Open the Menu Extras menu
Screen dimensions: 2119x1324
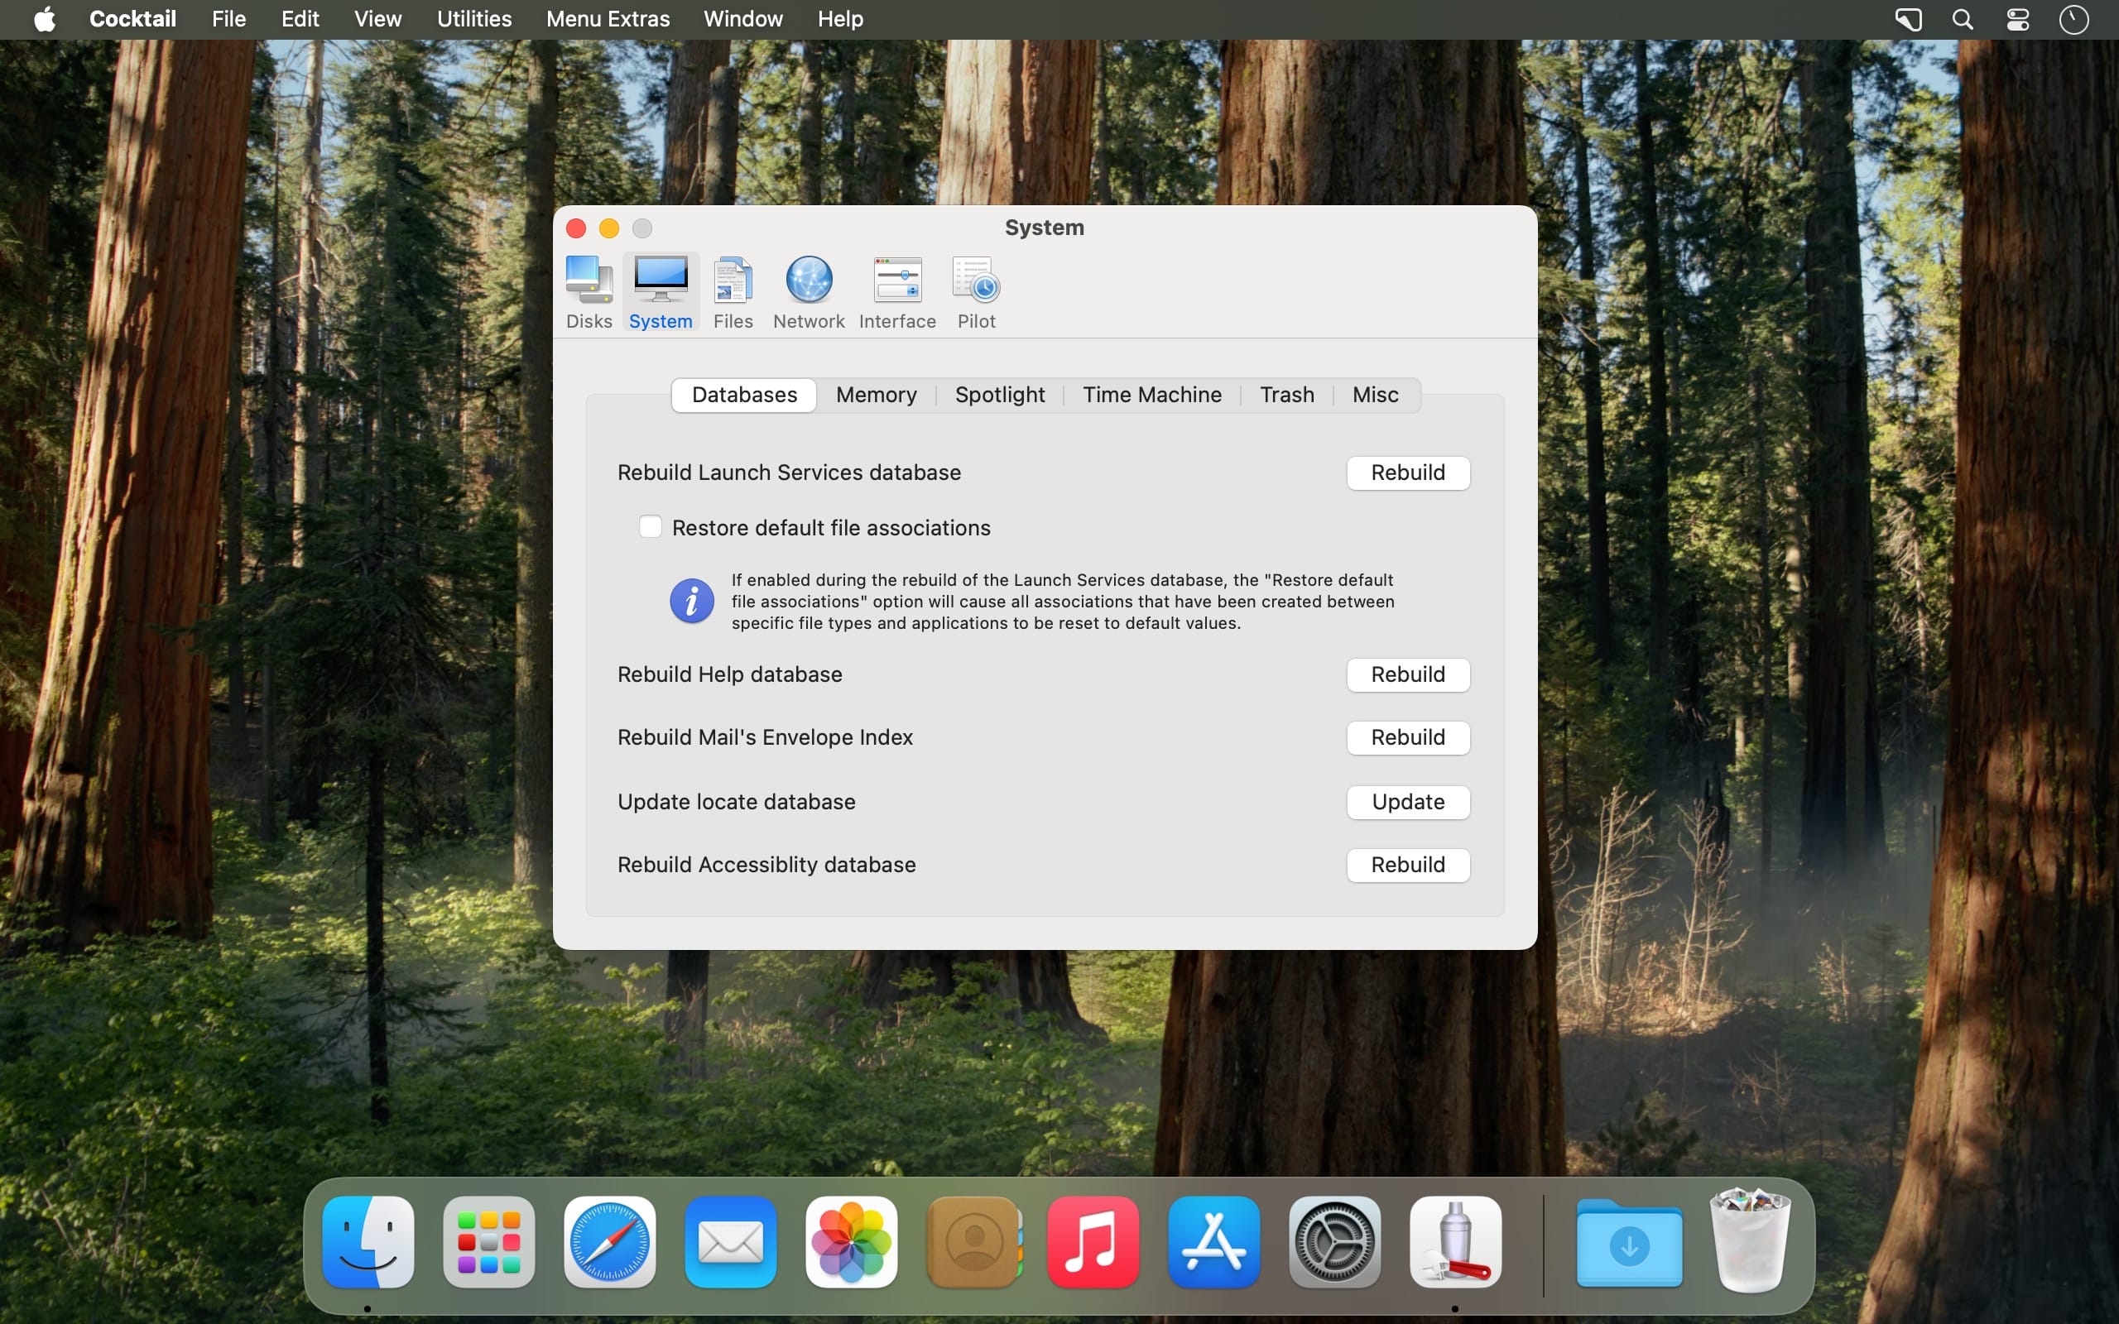608,19
